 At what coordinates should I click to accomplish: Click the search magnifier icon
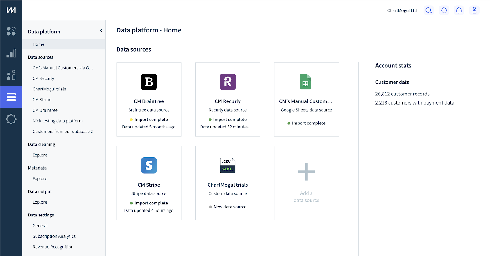[428, 10]
